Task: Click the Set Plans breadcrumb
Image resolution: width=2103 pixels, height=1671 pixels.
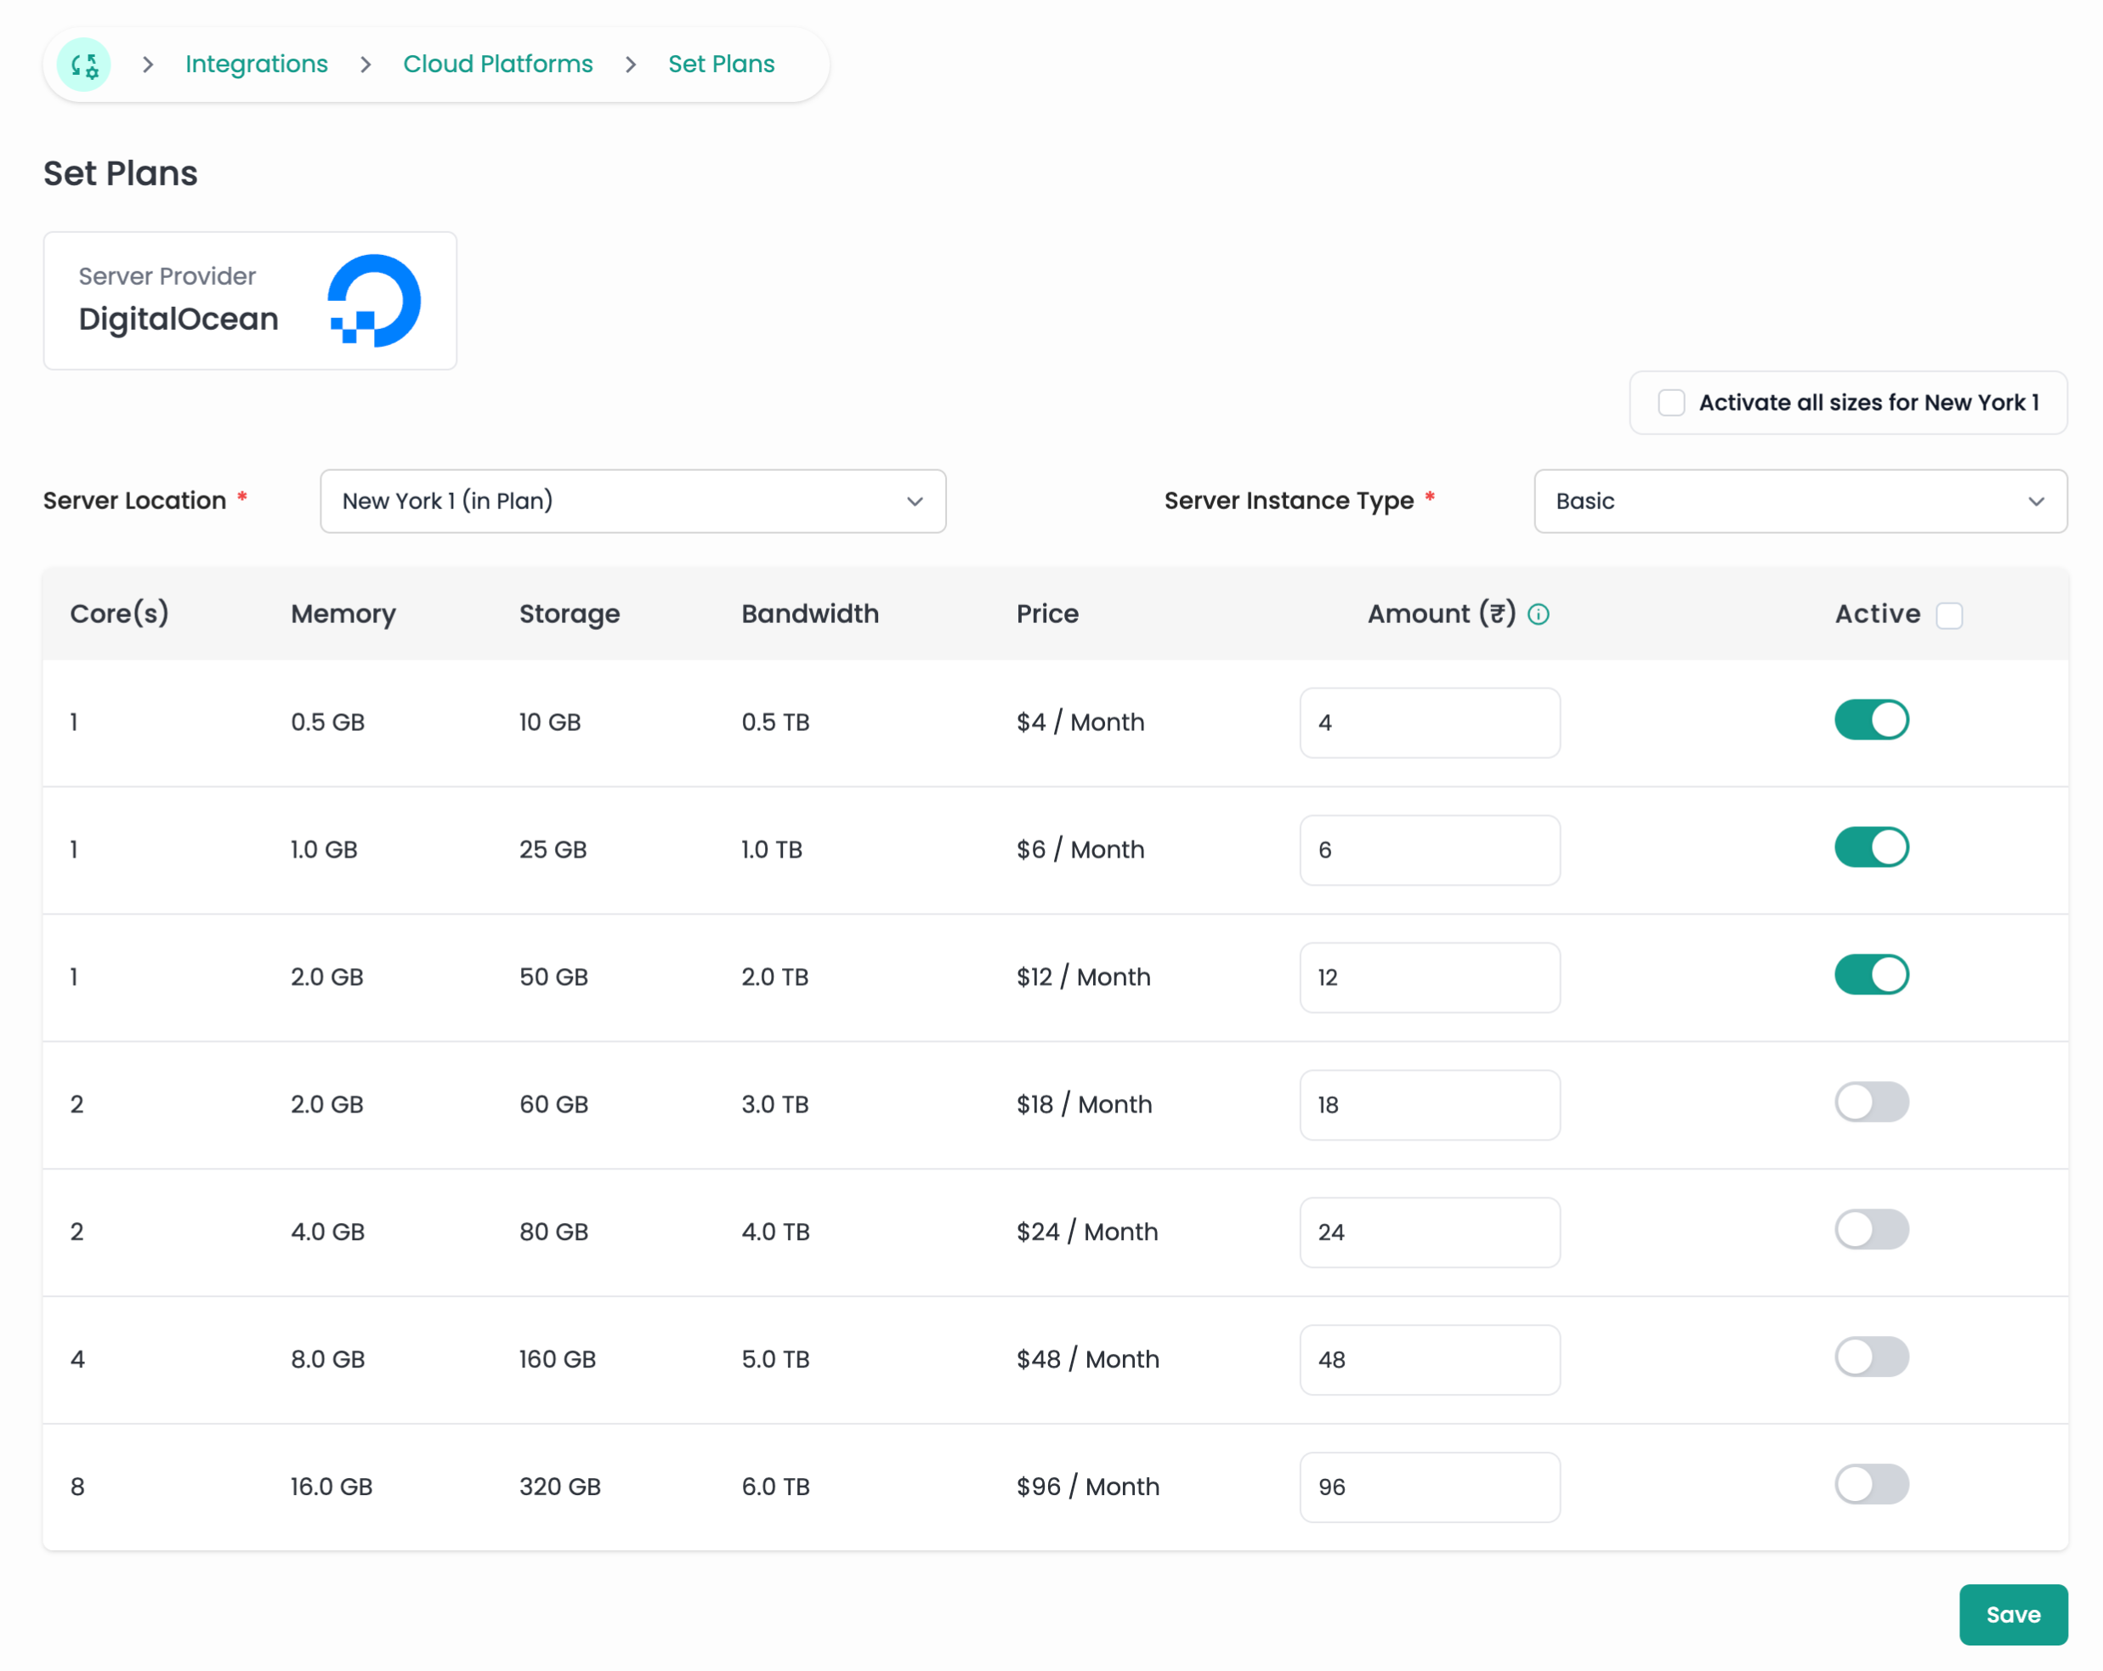Action: [721, 65]
